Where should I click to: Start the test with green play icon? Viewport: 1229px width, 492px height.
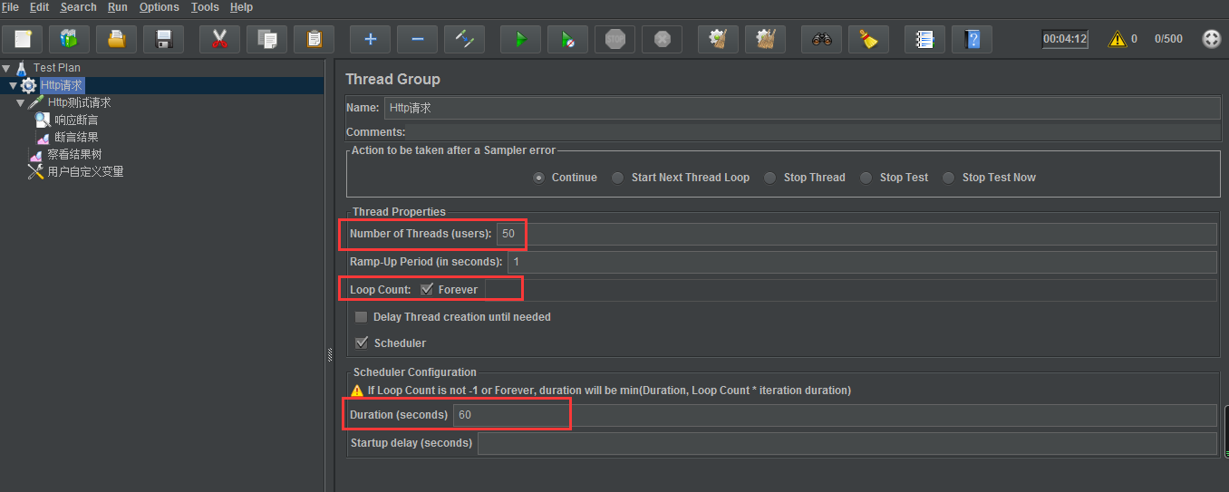point(520,39)
